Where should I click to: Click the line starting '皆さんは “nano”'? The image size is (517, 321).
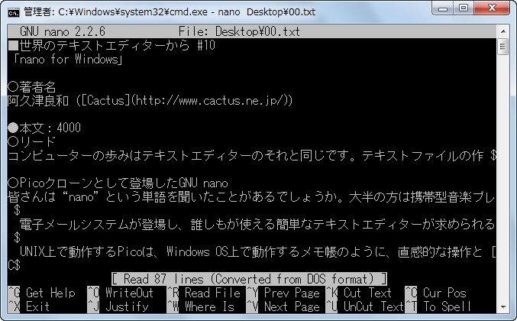(x=252, y=196)
